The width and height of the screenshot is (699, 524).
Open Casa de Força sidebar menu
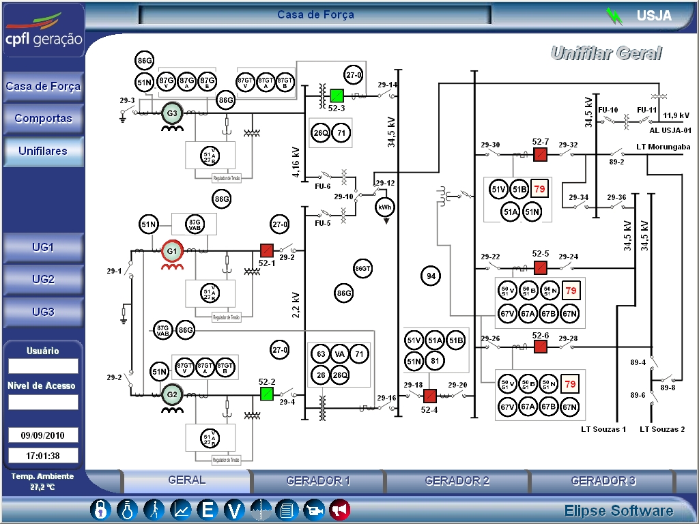pos(43,86)
